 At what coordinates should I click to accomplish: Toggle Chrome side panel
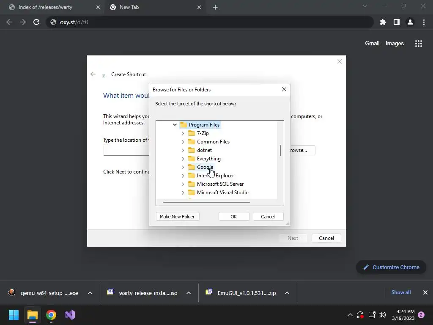click(397, 22)
